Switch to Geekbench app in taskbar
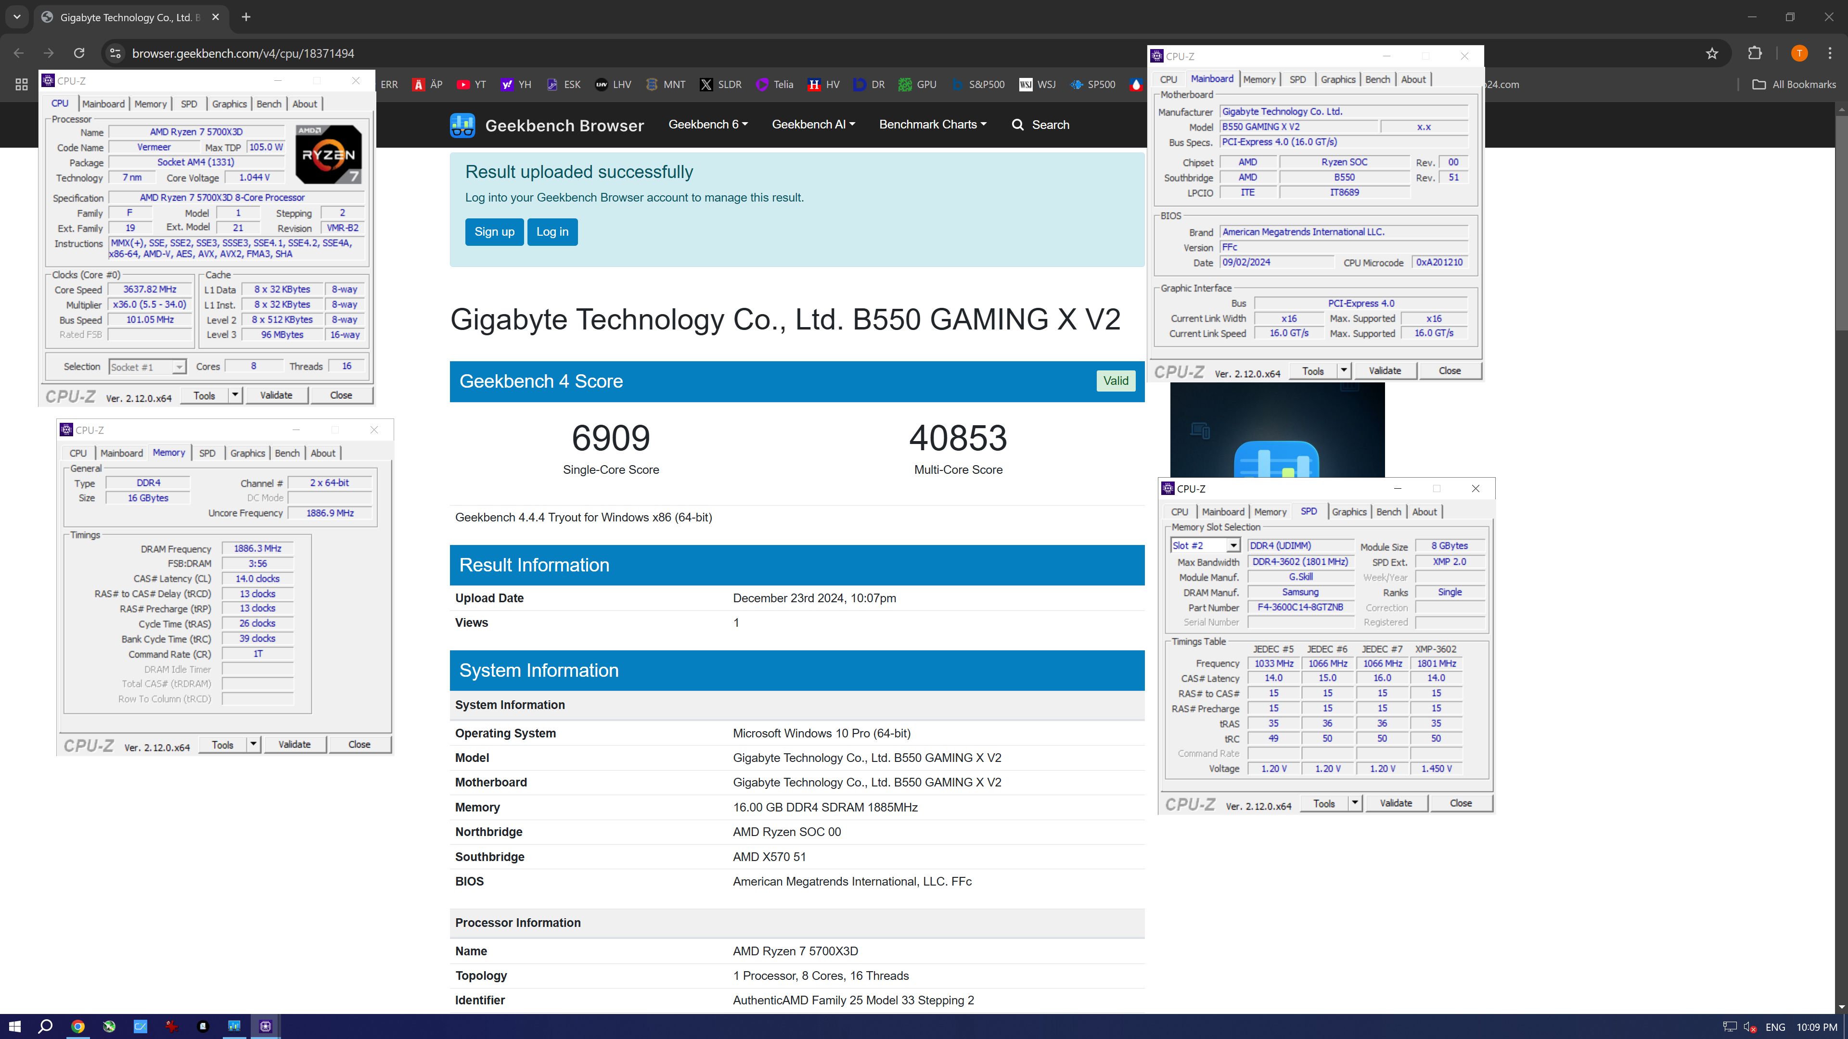Image resolution: width=1848 pixels, height=1039 pixels. tap(234, 1026)
